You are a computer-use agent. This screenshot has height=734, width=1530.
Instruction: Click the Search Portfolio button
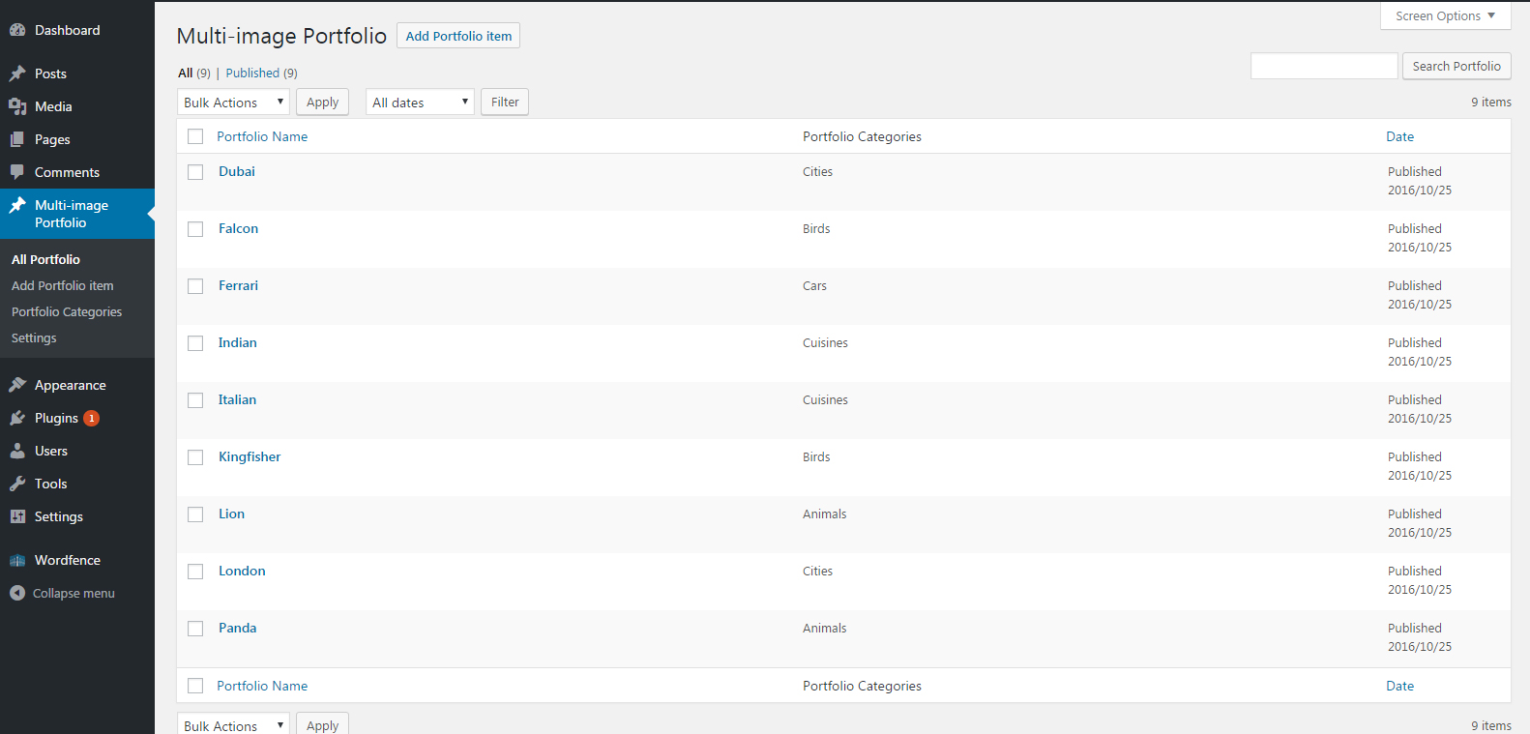1456,66
